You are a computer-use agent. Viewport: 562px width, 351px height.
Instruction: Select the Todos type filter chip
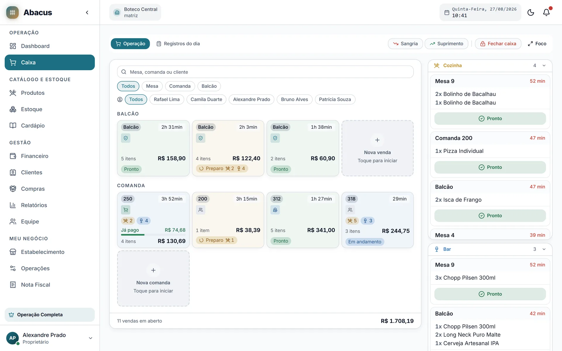pos(128,86)
